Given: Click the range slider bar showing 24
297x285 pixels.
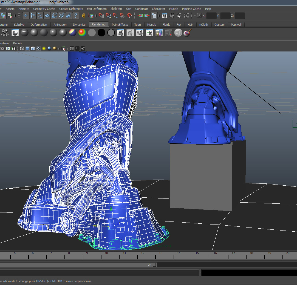Looking at the screenshot, I should point(78,265).
